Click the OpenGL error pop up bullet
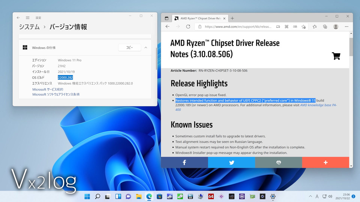Screen dimensions: 360x202 [201, 95]
